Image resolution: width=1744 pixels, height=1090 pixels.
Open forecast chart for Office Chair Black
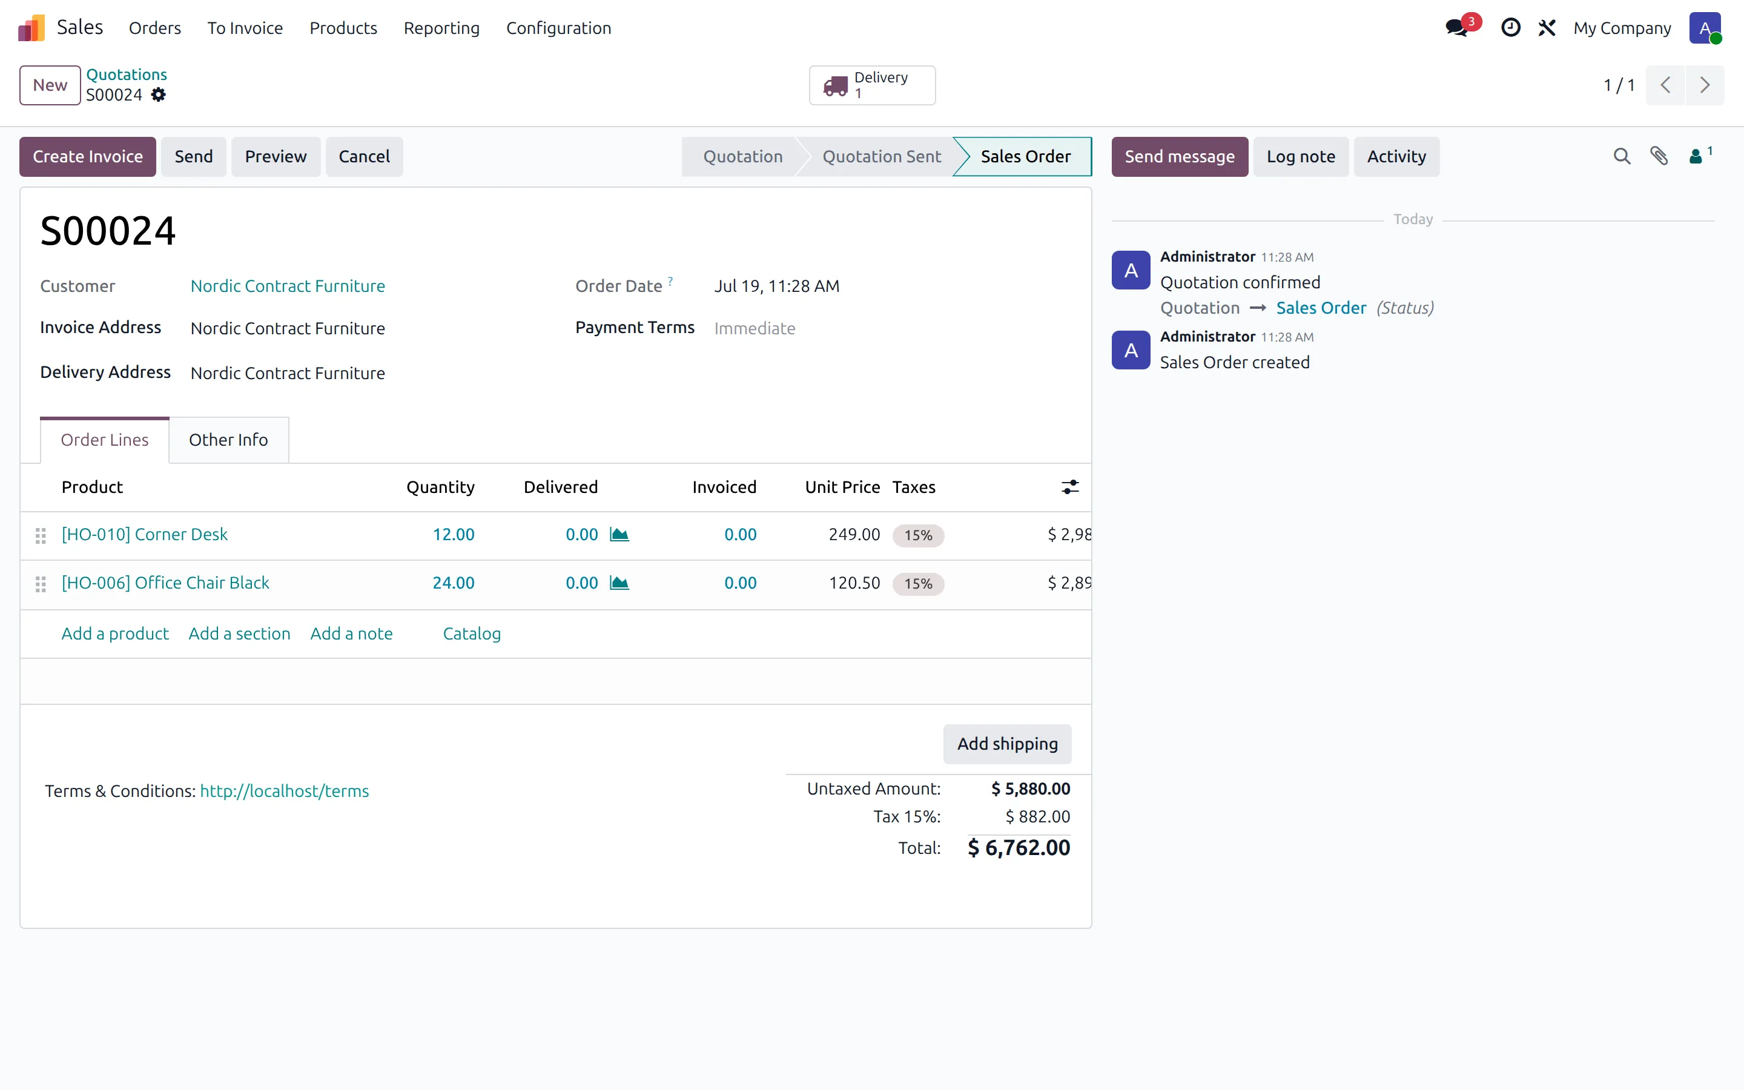pos(619,583)
